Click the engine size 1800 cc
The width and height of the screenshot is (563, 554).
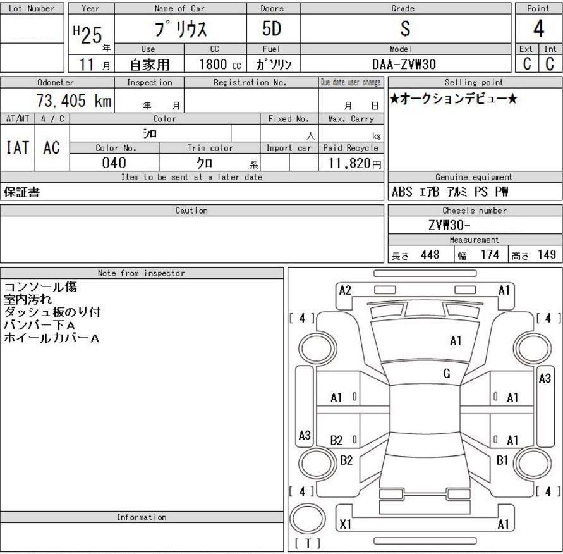[x=220, y=65]
